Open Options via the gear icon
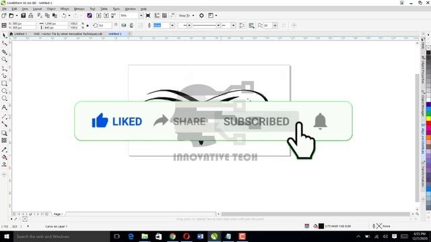This screenshot has width=431, height=242. click(201, 15)
